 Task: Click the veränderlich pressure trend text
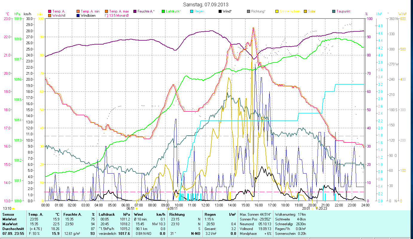point(108,234)
